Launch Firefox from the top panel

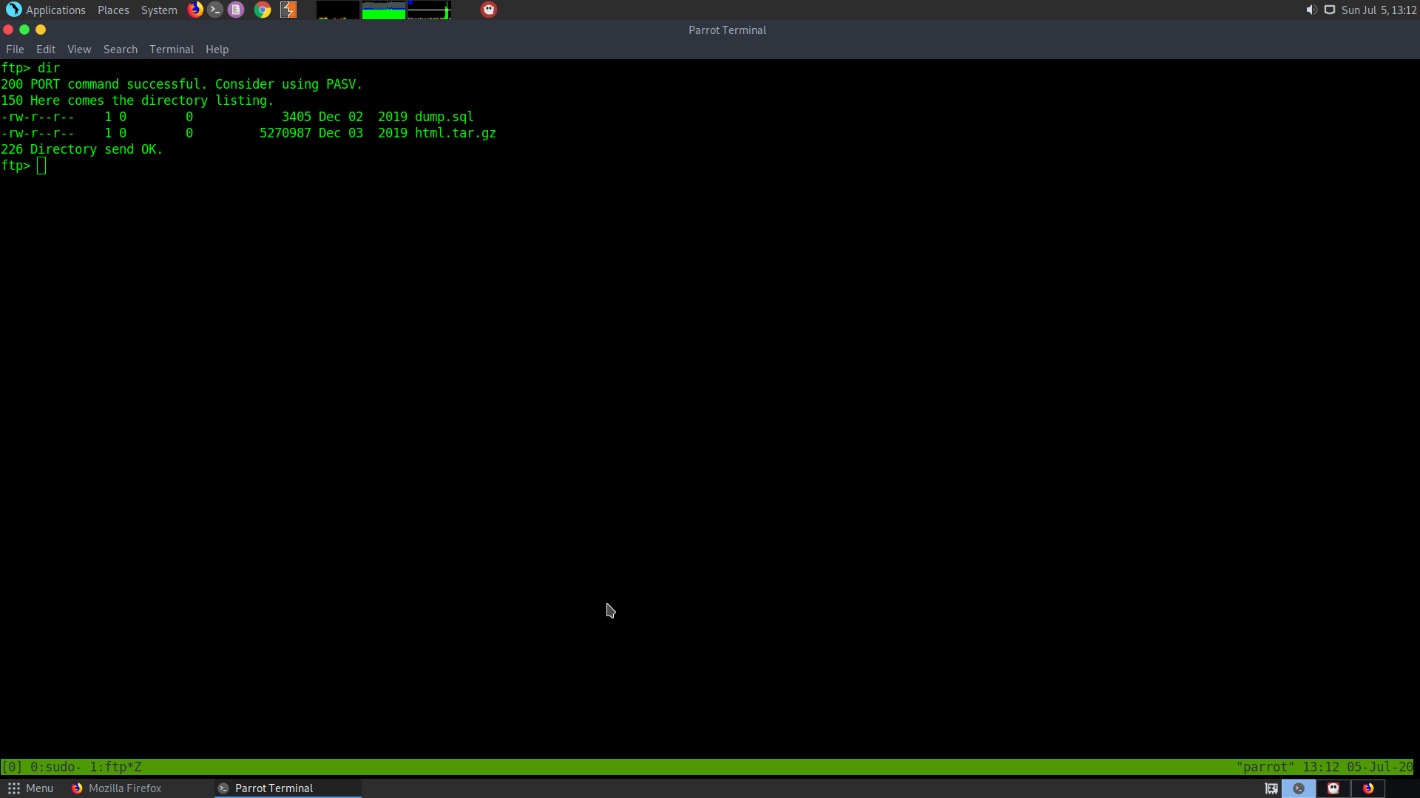(x=195, y=10)
